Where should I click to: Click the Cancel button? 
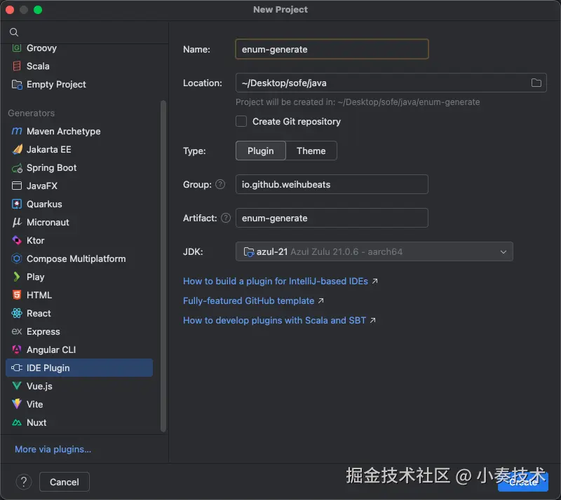point(65,482)
